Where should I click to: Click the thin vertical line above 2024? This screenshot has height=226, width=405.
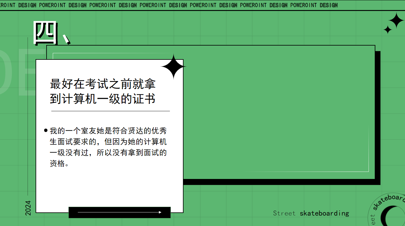click(28, 118)
